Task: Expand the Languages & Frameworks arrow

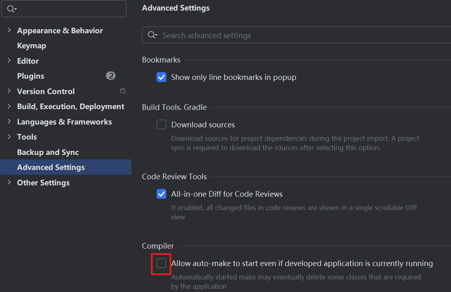Action: 9,122
